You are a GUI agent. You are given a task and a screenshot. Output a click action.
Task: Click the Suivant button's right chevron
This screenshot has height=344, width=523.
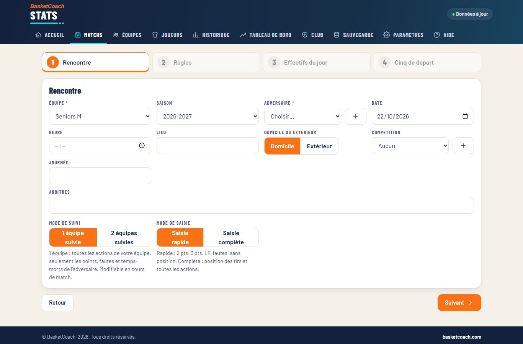tap(471, 303)
